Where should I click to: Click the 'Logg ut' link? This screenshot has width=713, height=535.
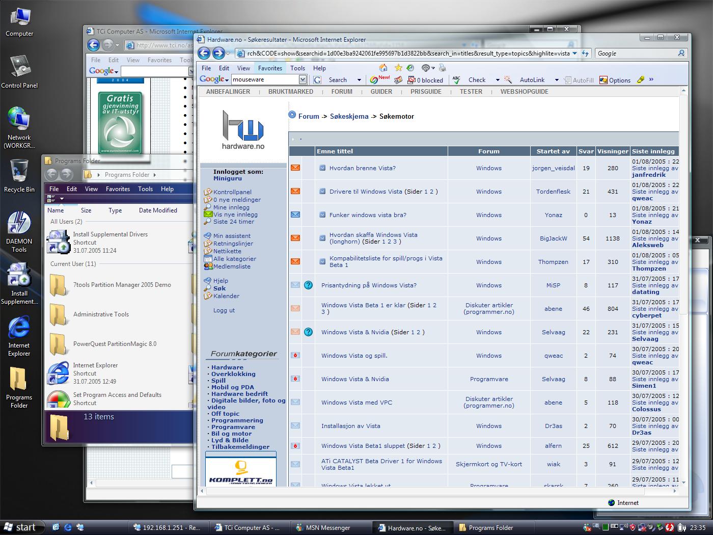pos(224,310)
